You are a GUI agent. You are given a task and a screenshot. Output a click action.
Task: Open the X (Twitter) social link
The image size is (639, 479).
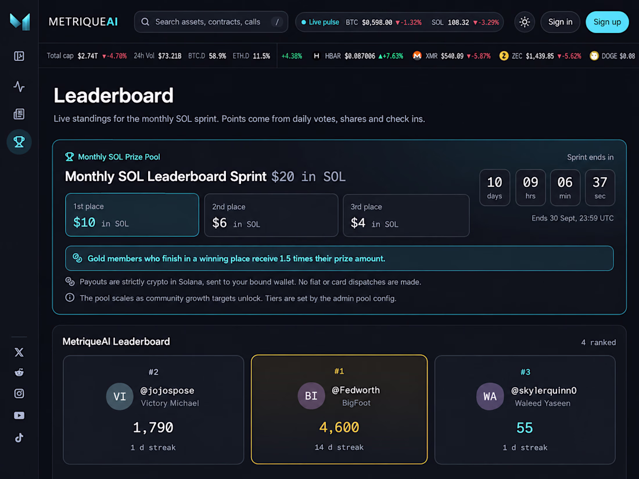pyautogui.click(x=19, y=352)
